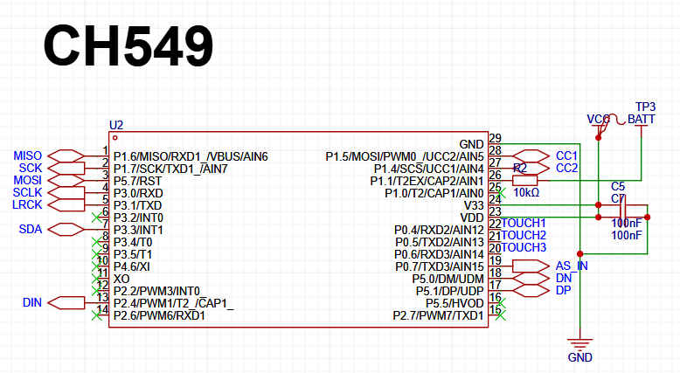Click pin number 29 on U2
The image size is (680, 373).
tap(496, 138)
